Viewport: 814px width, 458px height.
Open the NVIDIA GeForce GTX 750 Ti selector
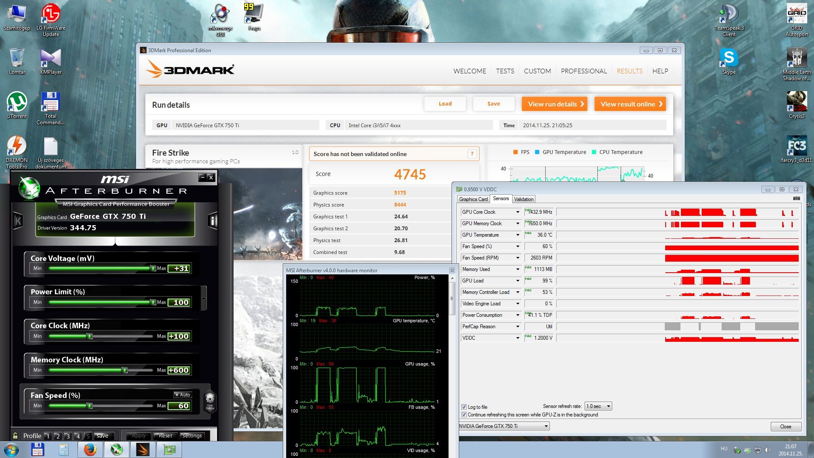(x=504, y=426)
